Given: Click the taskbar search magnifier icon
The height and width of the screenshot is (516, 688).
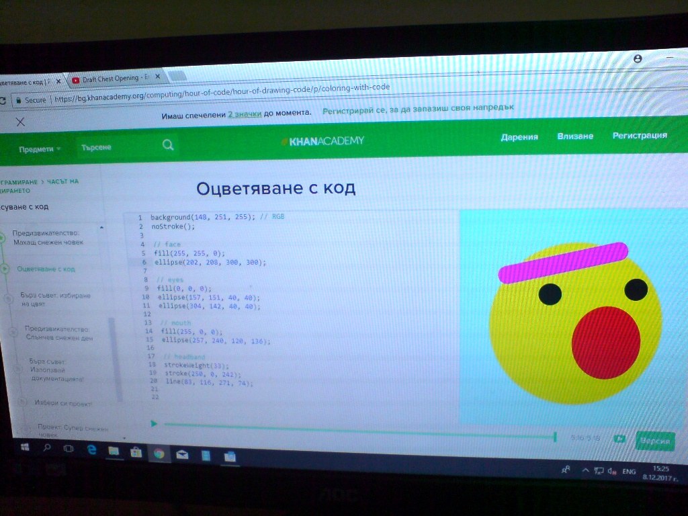Looking at the screenshot, I should (x=47, y=447).
